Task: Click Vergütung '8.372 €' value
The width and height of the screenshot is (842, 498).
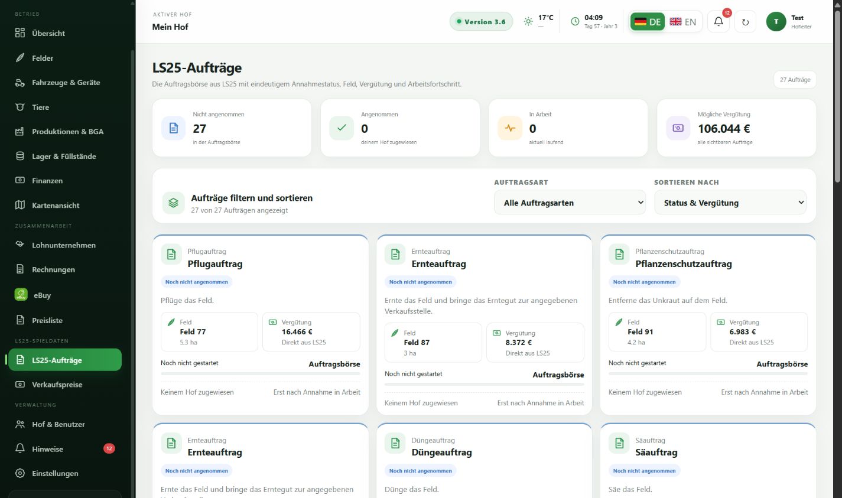Action: tap(519, 343)
